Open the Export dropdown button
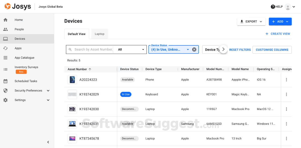Viewport: 301px width, 148px height. (x=251, y=22)
